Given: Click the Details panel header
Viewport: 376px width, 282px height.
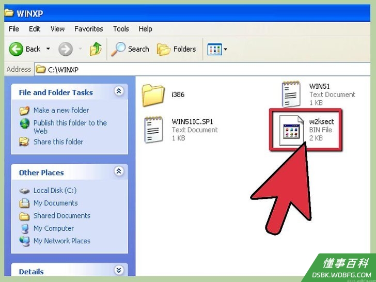Looking at the screenshot, I should tap(70, 270).
